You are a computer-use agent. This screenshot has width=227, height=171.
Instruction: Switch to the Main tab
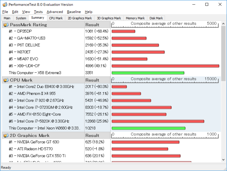pos(7,18)
